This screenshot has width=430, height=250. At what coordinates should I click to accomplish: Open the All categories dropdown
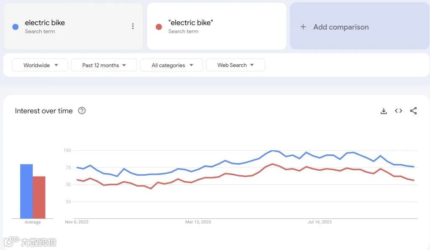point(171,65)
